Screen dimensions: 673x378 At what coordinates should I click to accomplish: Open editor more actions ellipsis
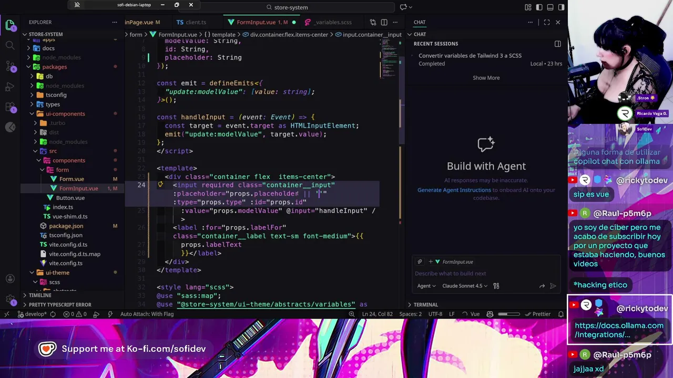point(396,22)
